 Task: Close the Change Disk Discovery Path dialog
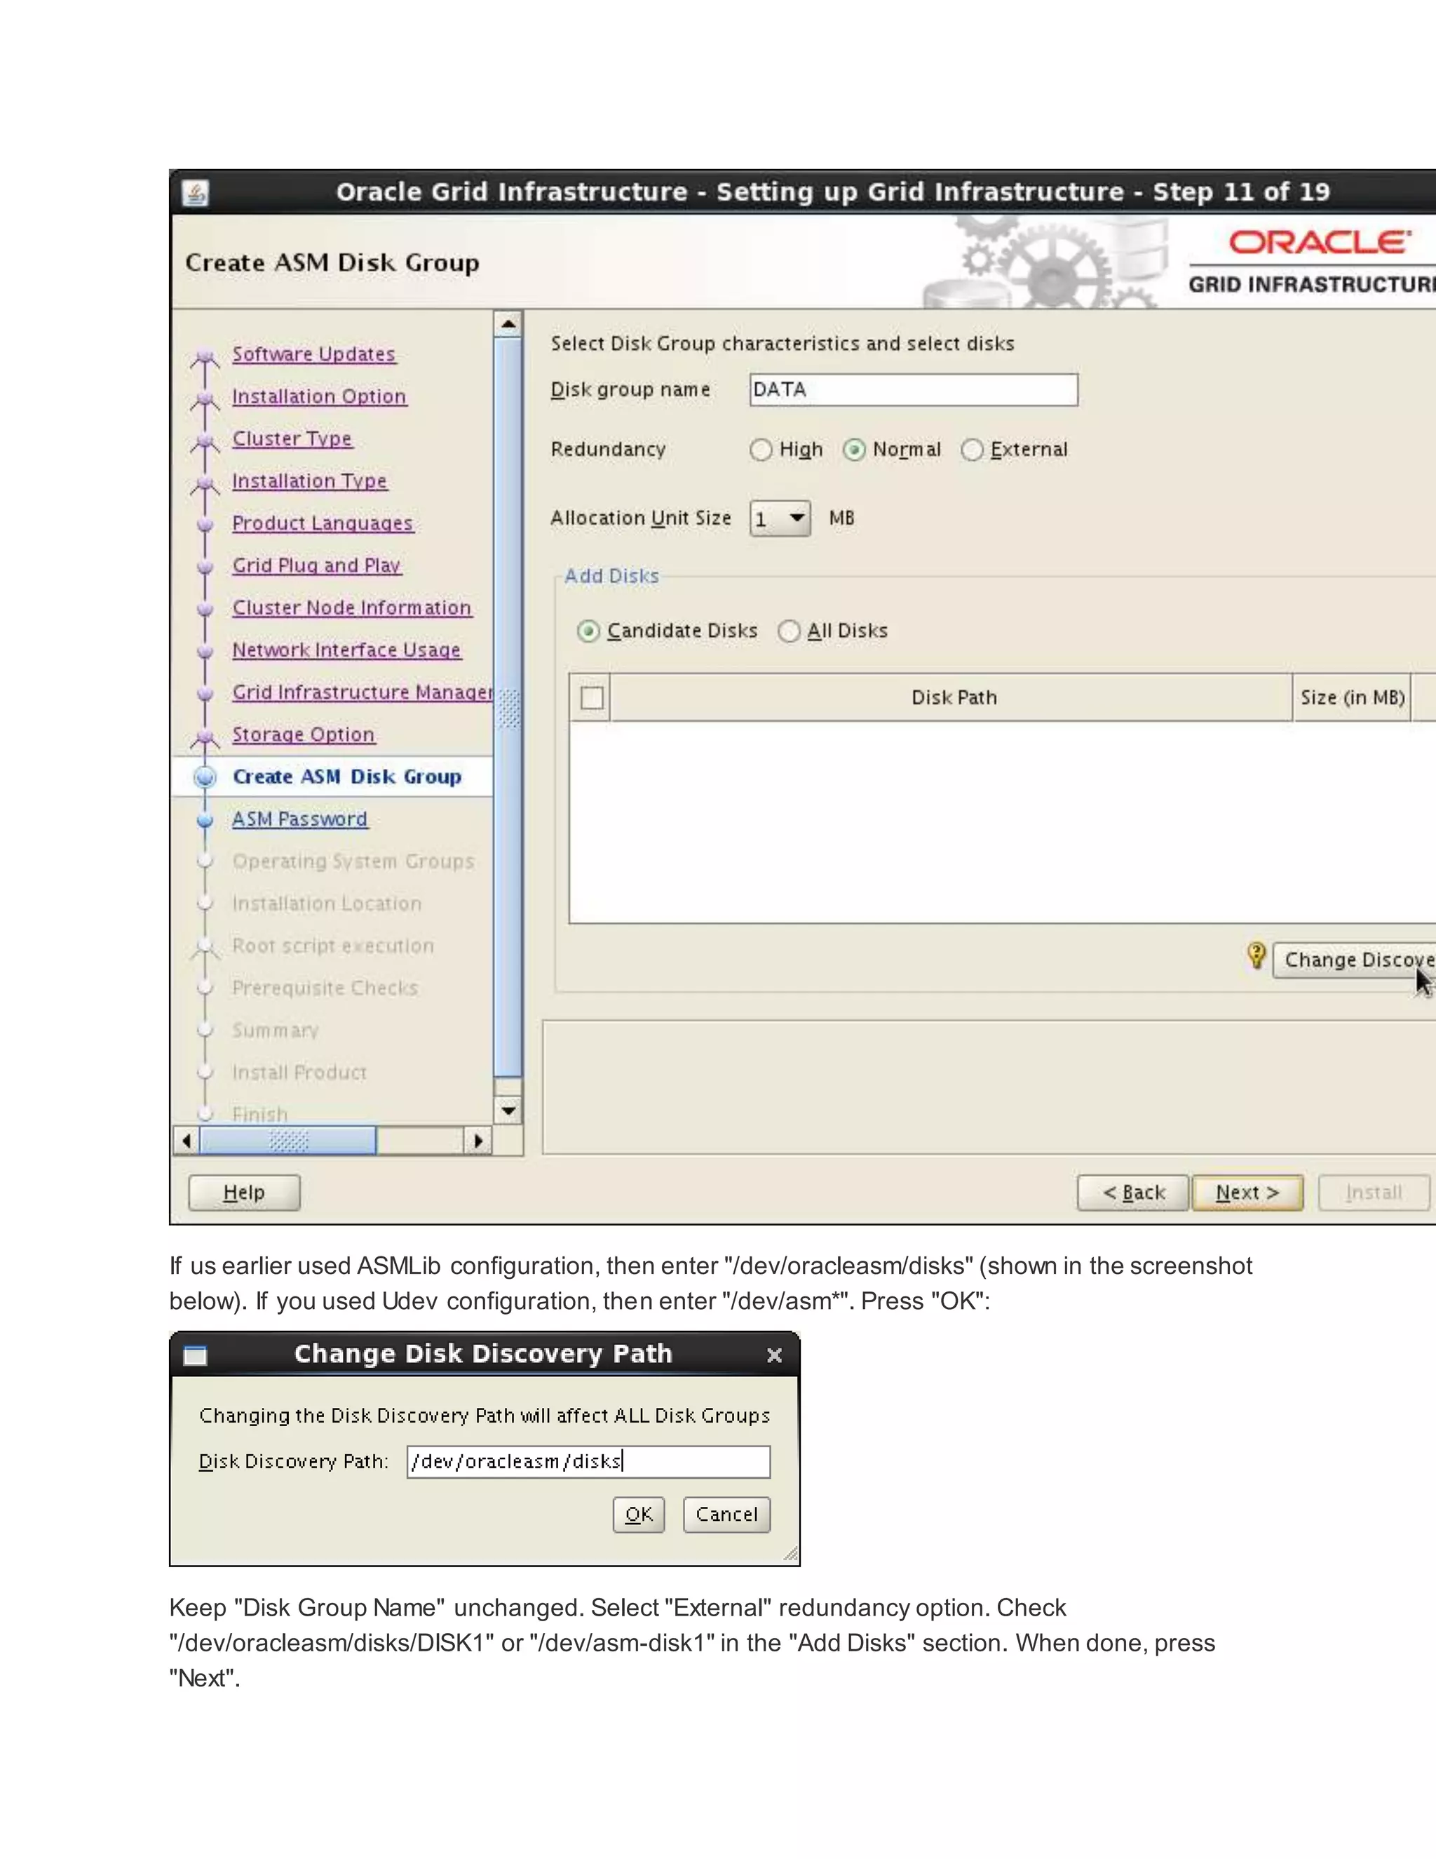click(x=774, y=1355)
